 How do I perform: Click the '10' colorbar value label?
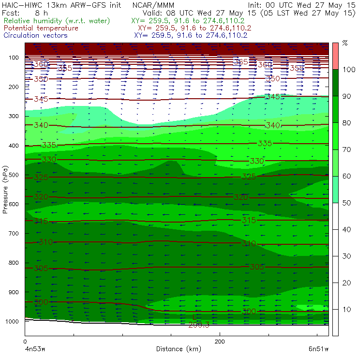tap(346, 310)
